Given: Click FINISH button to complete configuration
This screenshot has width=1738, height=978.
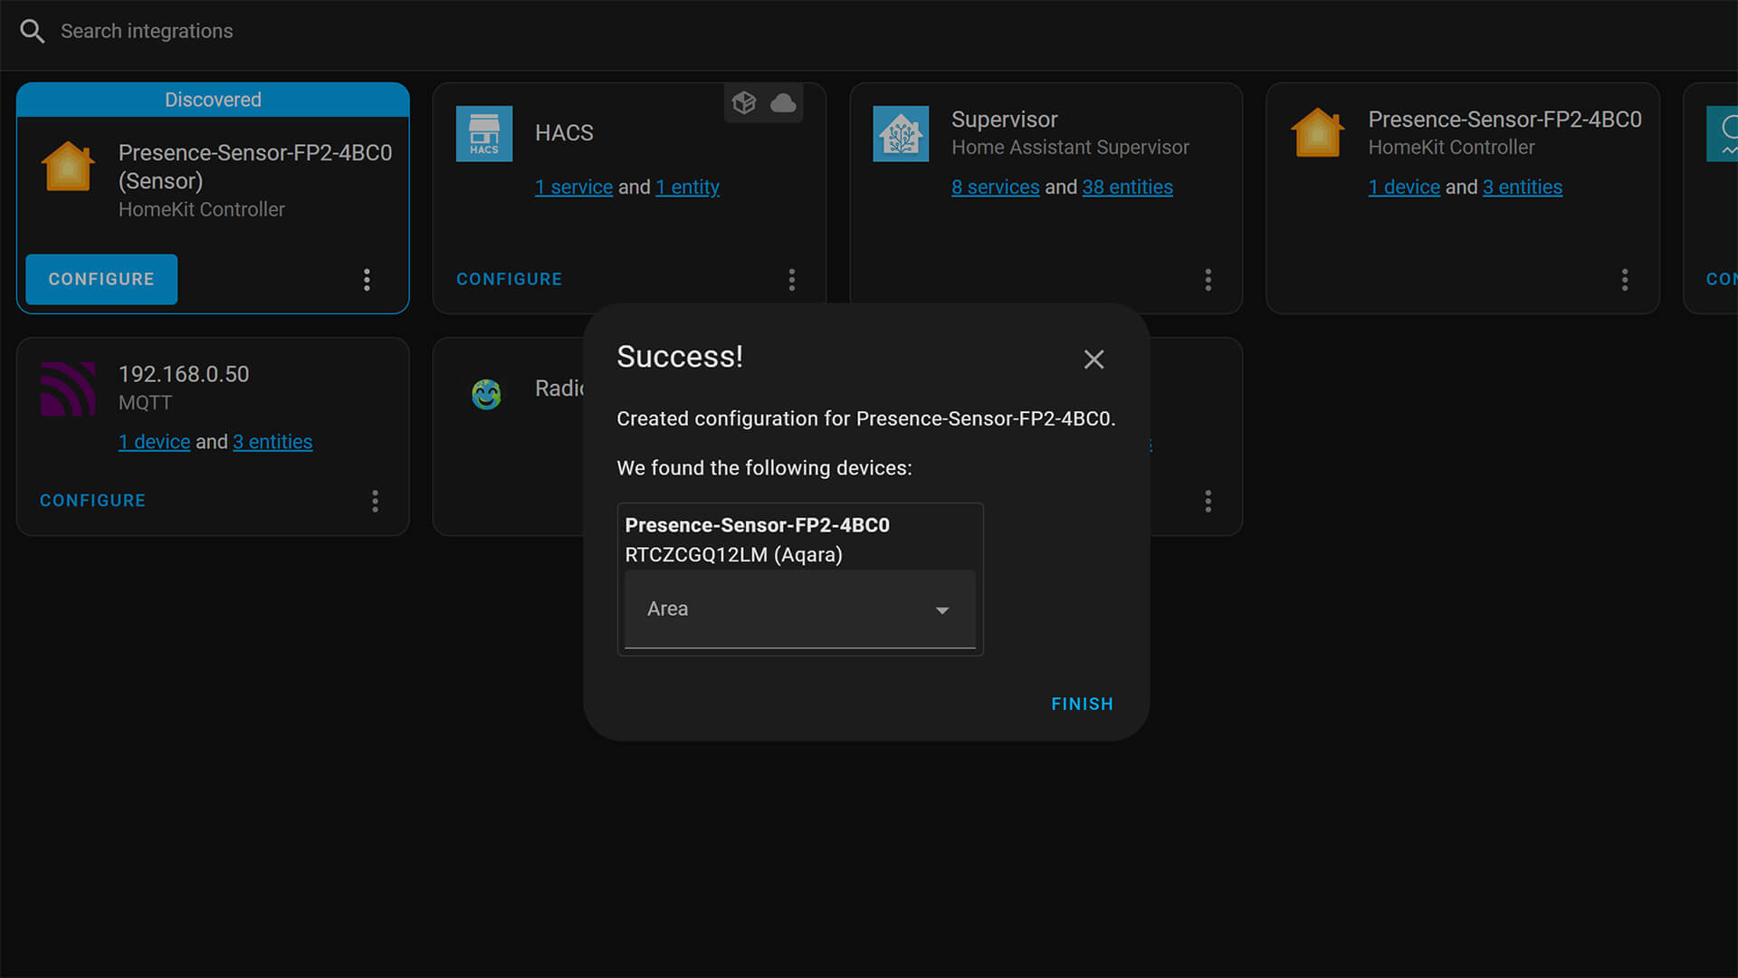Looking at the screenshot, I should coord(1082,704).
